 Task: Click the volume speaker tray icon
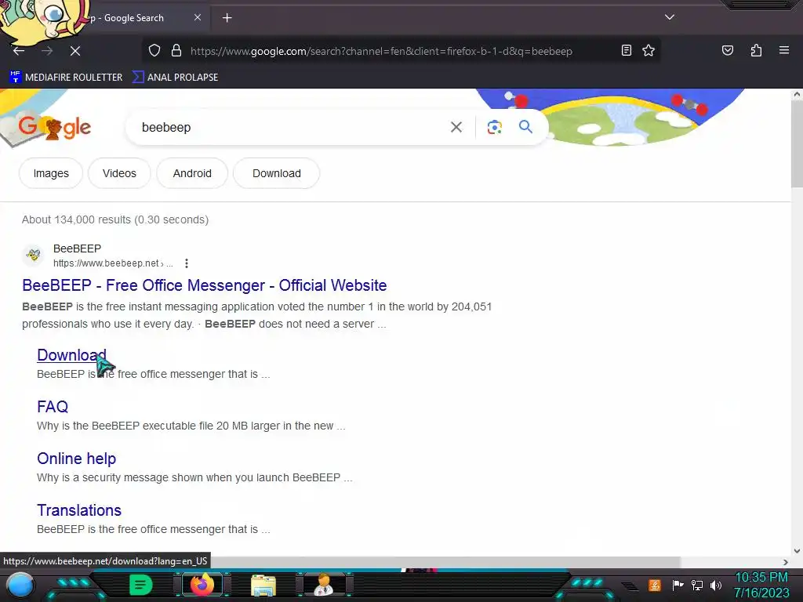coord(715,585)
